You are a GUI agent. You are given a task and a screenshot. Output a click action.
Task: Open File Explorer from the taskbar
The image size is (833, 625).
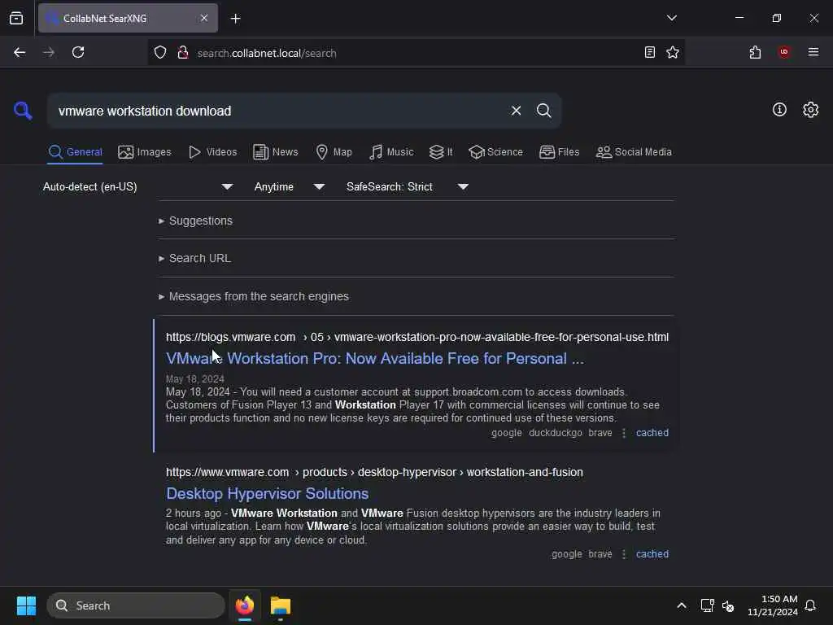(281, 605)
